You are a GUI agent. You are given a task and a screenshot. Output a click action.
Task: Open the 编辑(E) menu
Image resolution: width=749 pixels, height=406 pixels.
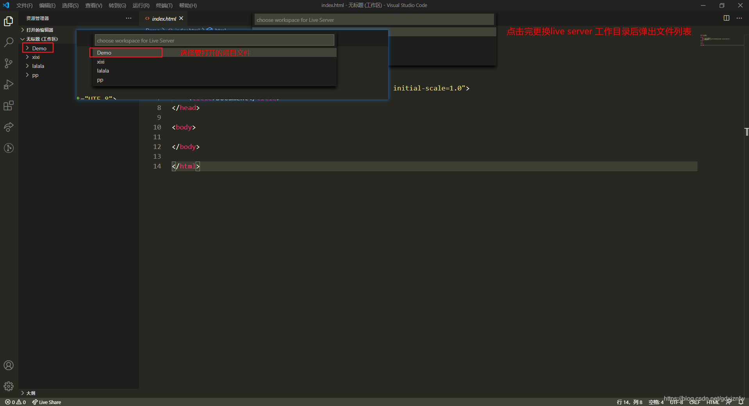47,5
